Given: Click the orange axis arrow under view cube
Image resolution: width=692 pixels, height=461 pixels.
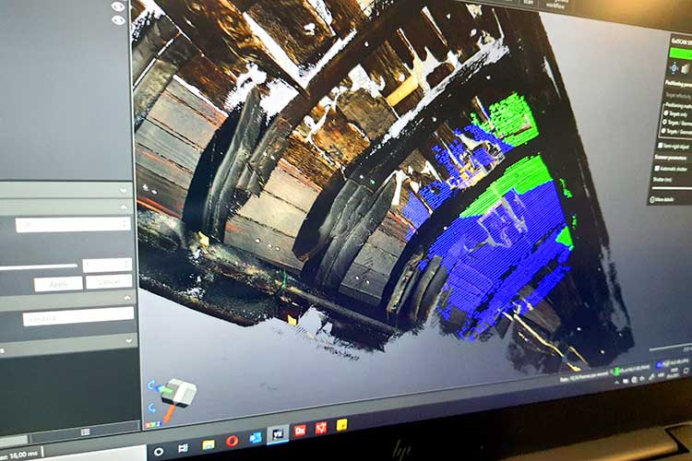Looking at the screenshot, I should (x=170, y=414).
